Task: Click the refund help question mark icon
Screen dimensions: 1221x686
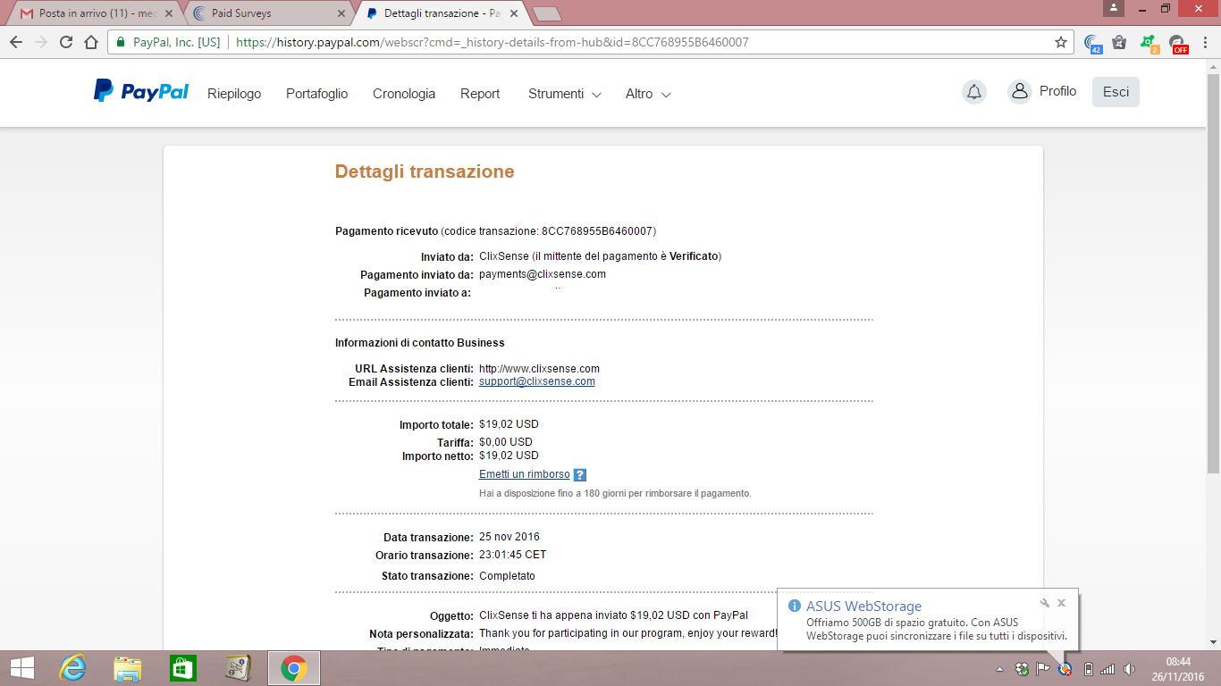Action: pos(580,475)
